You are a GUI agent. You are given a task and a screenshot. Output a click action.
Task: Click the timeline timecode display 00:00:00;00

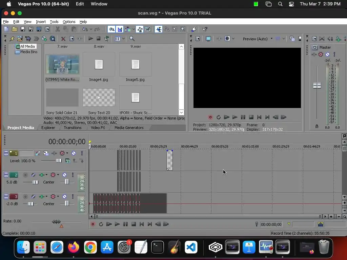(x=67, y=142)
